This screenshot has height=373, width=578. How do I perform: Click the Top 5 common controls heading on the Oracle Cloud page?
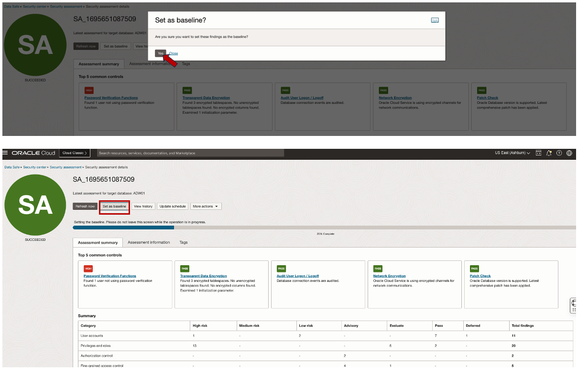tap(100, 255)
